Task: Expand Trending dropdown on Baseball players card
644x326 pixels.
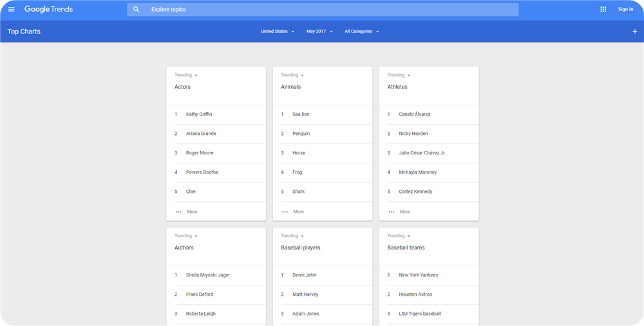Action: [x=292, y=236]
